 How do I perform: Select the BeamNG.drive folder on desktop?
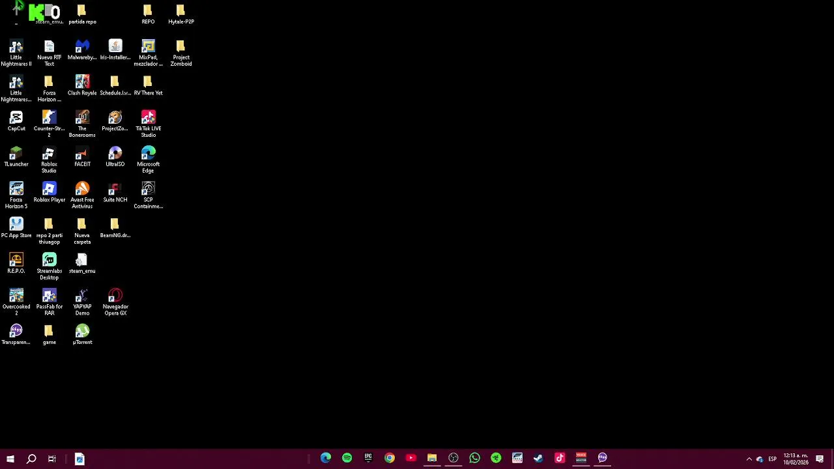point(115,228)
